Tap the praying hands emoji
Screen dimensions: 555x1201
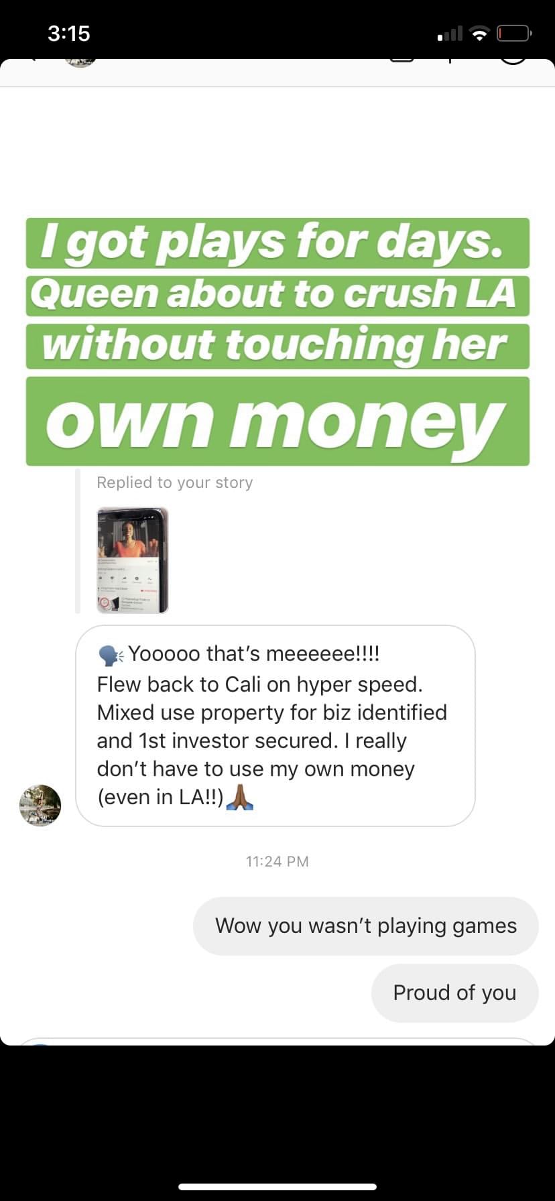point(240,796)
